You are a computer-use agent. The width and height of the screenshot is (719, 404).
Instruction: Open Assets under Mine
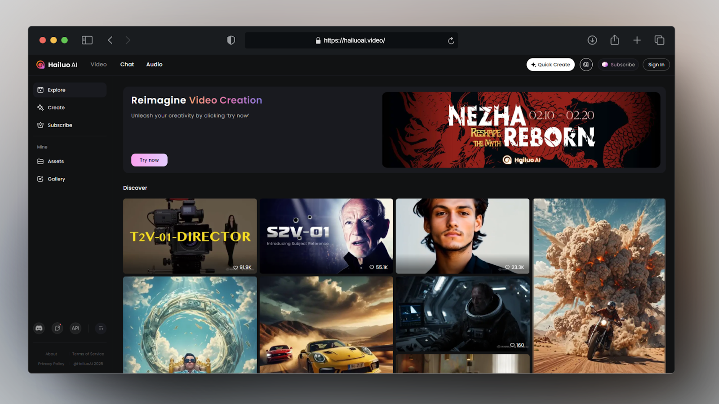click(x=70, y=162)
